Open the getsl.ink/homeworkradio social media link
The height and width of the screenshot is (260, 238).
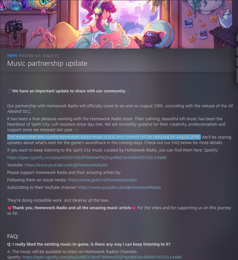click(x=102, y=180)
